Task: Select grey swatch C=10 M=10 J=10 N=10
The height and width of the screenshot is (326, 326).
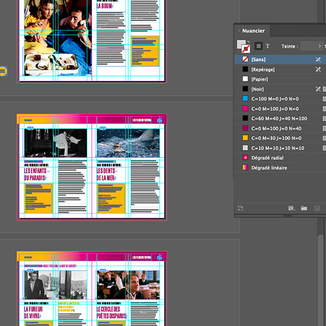Action: coord(280,148)
